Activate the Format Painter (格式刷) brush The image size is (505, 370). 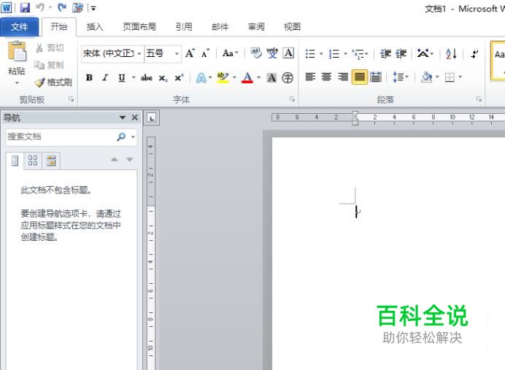(39, 82)
